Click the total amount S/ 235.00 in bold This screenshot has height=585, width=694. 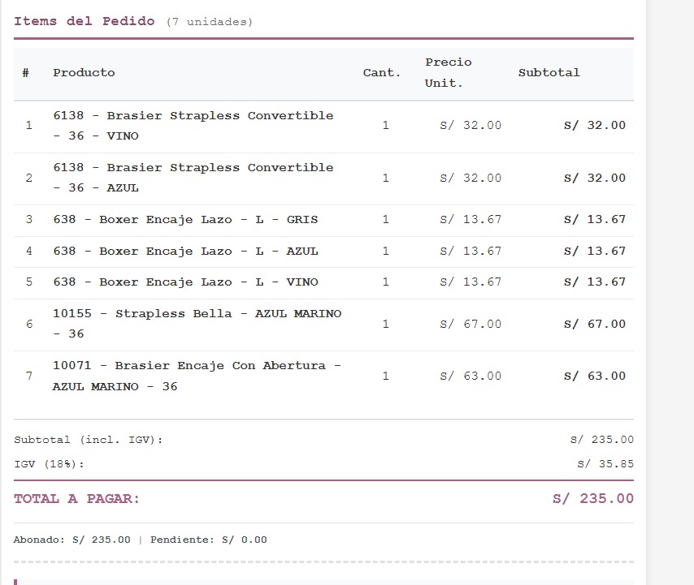coord(592,499)
